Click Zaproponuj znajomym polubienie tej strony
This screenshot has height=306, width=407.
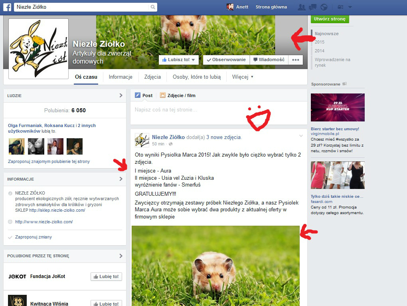click(49, 161)
